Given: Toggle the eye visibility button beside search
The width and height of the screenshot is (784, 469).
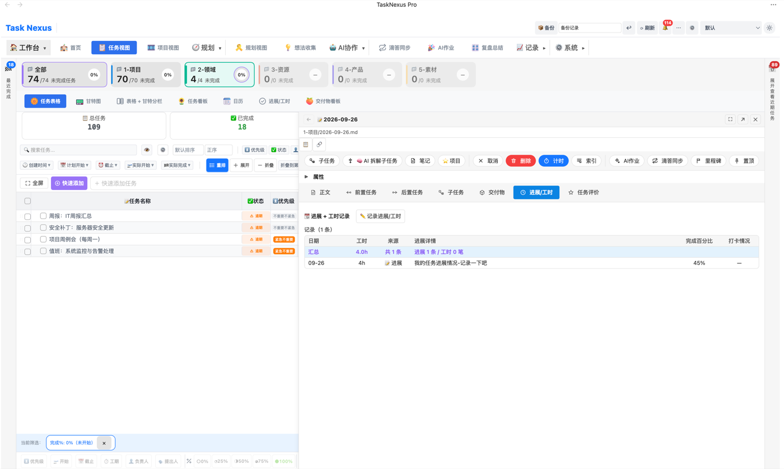Looking at the screenshot, I should (x=147, y=150).
